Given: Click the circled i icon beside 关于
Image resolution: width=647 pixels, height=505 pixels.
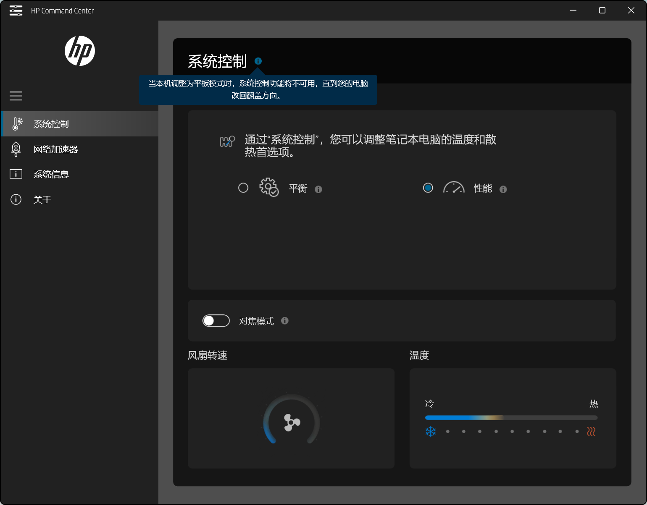Looking at the screenshot, I should [x=16, y=199].
